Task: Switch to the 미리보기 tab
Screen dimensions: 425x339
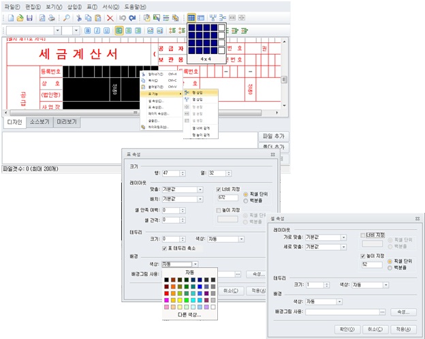Action: tap(67, 122)
